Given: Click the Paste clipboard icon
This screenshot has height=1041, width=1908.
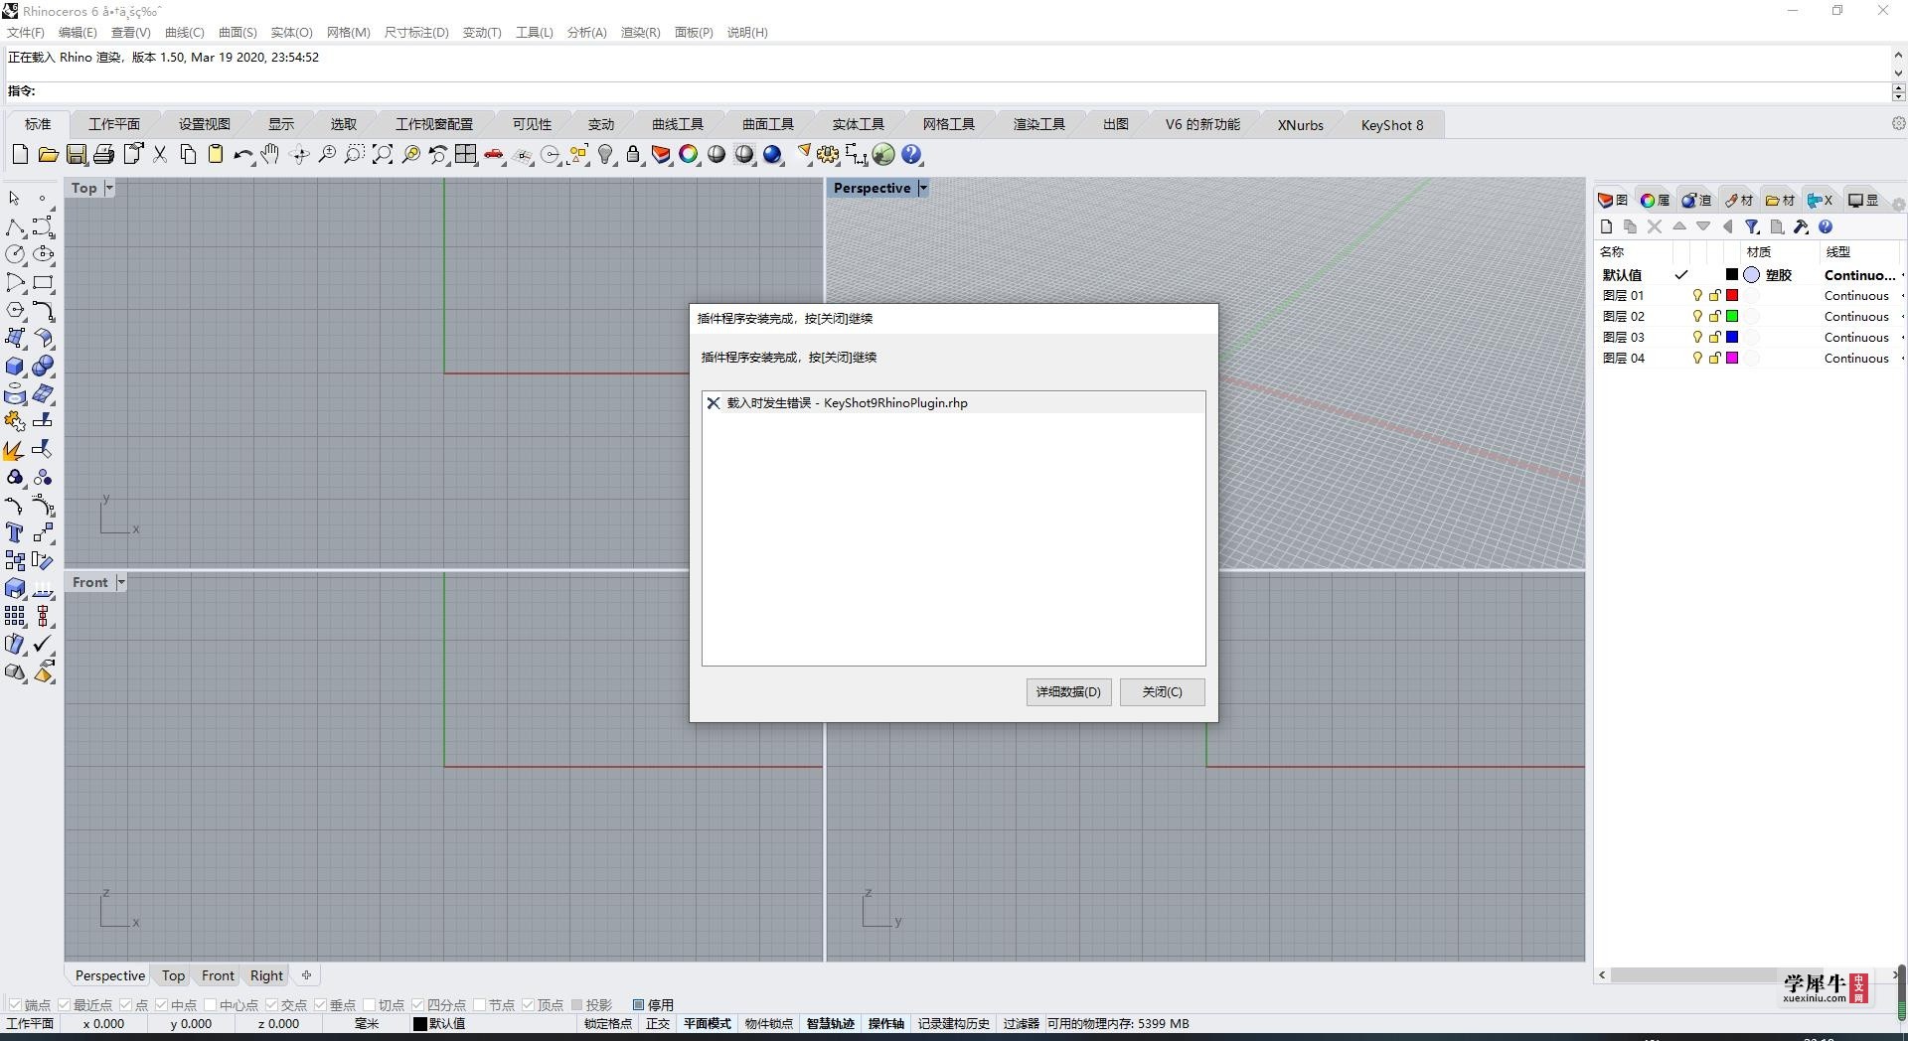Looking at the screenshot, I should click(216, 154).
